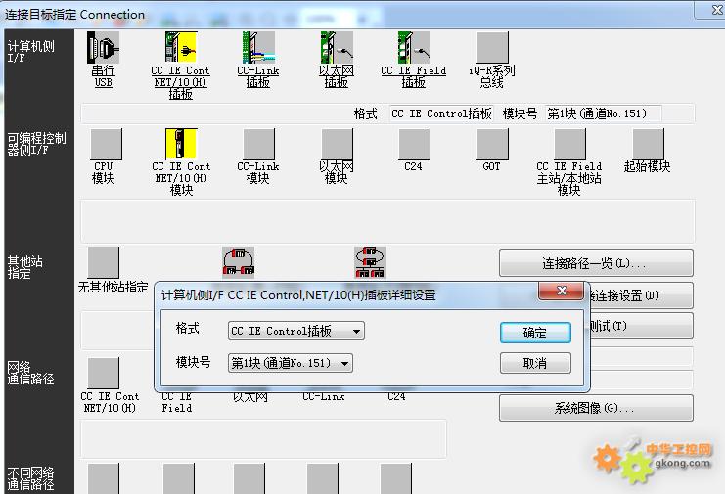Click the 其他站指定 side label

(x=25, y=267)
